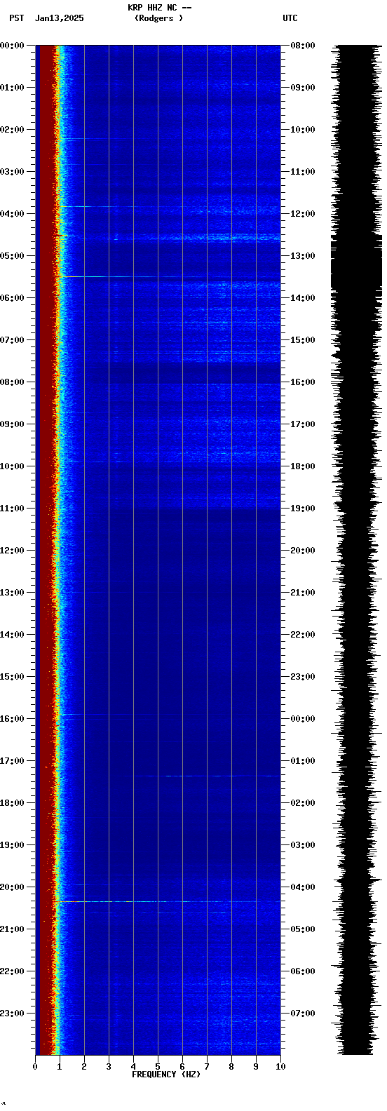Viewport: 387px width, 1111px height.
Task: Click the 14:00 PST time label
Action: pos(13,635)
